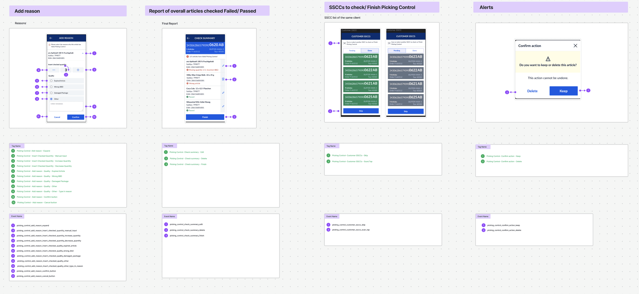The width and height of the screenshot is (639, 294).
Task: Click pencil icon for Coca Cola article
Action: (223, 93)
